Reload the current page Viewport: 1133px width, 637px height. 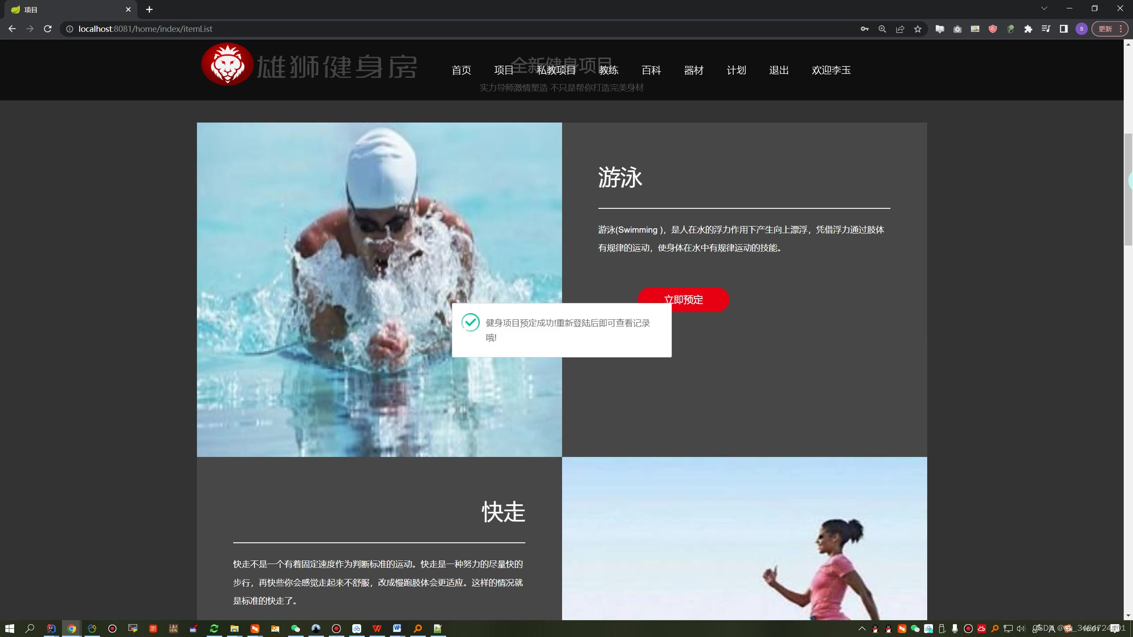pos(48,29)
